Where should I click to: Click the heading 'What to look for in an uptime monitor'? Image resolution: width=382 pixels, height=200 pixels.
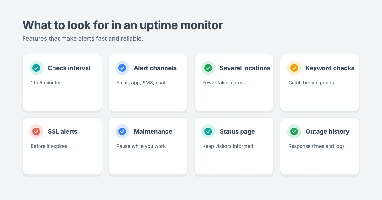coord(123,25)
